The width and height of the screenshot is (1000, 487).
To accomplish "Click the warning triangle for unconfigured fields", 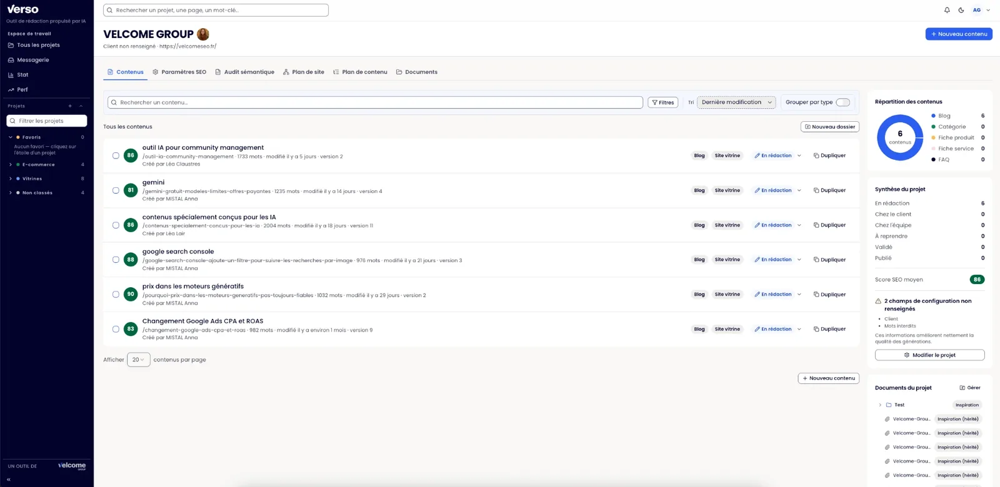I will tap(878, 301).
